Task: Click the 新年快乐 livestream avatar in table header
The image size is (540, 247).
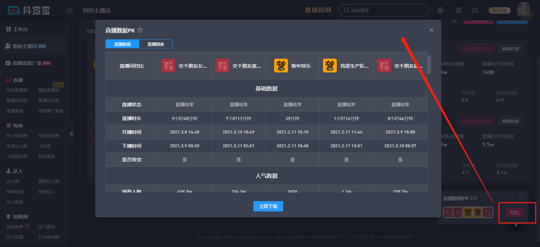Action: (281, 66)
